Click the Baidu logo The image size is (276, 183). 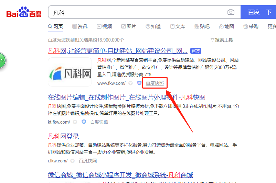pos(24,12)
